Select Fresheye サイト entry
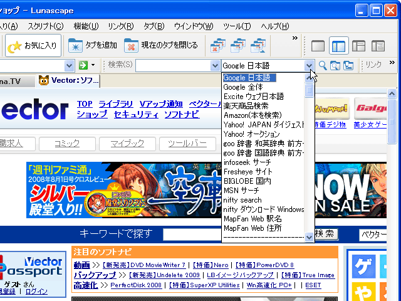This screenshot has width=401, height=301. point(263,172)
